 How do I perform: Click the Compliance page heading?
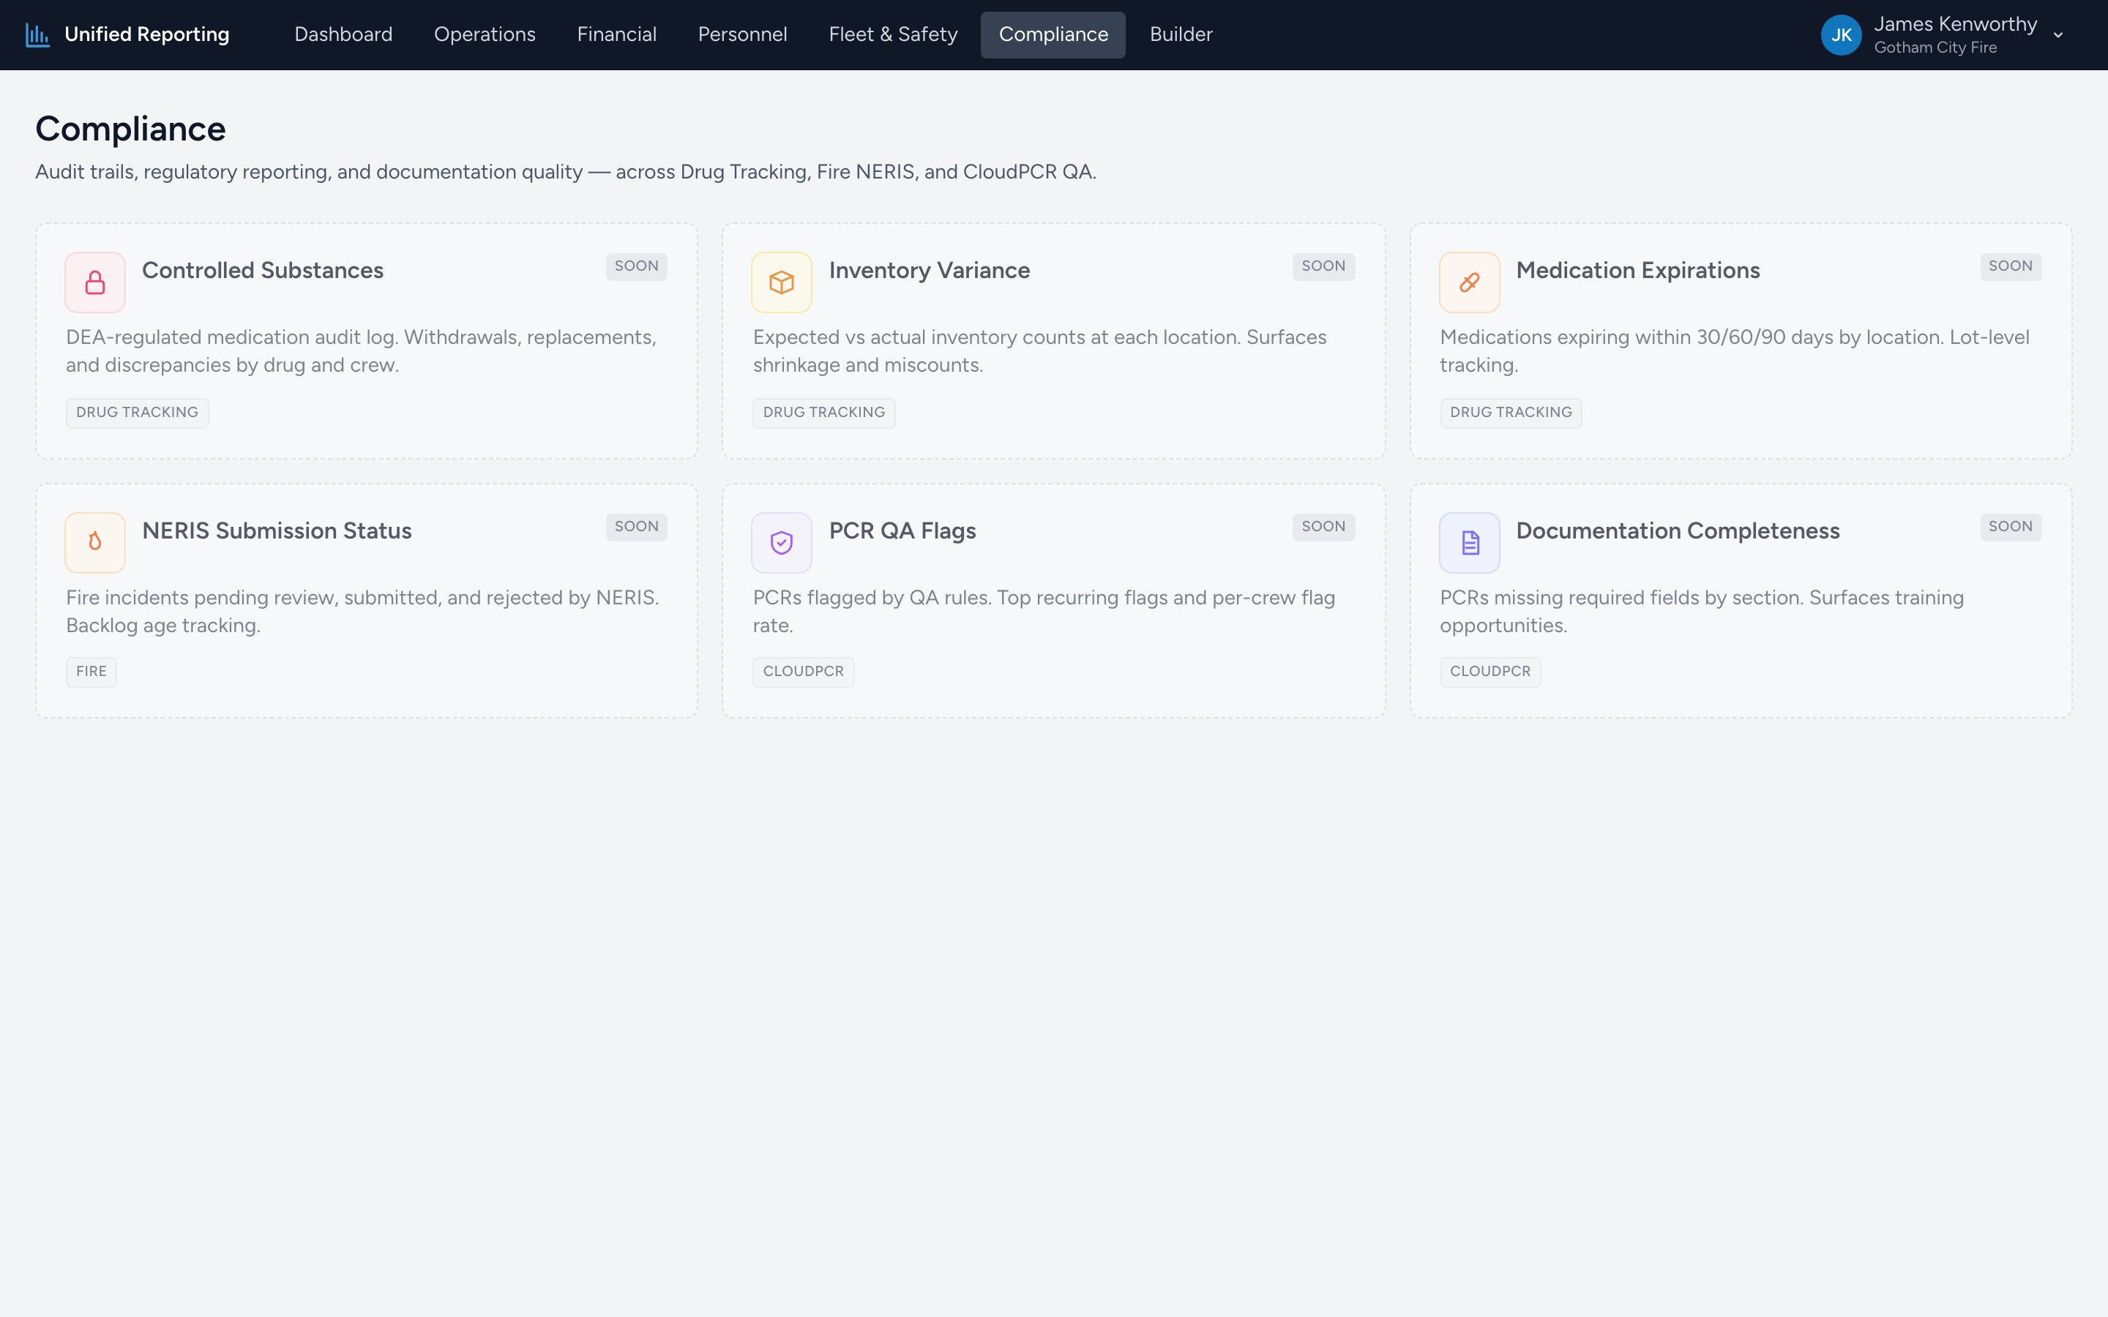[131, 129]
